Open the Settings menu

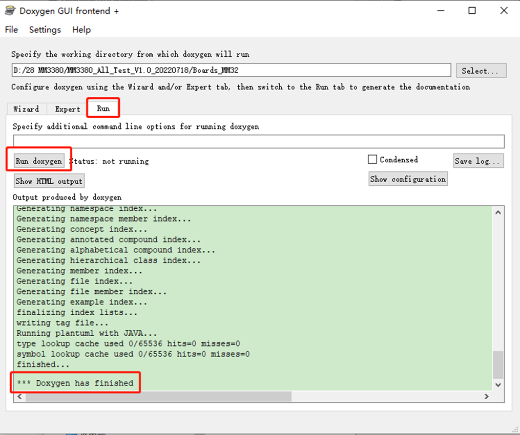(x=45, y=30)
